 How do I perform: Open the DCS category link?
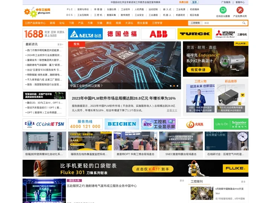pyautogui.click(x=70, y=15)
